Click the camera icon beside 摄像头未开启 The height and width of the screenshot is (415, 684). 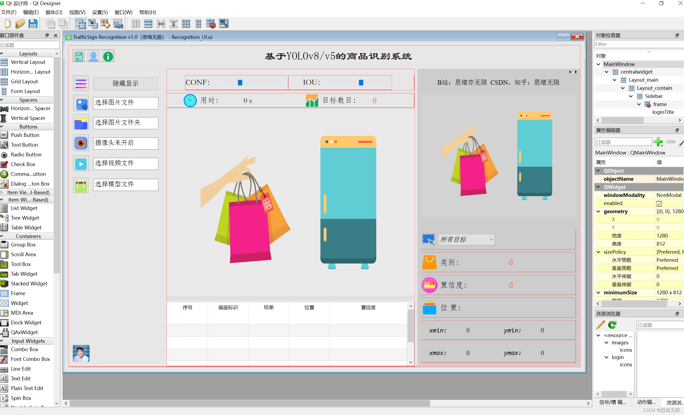point(81,143)
